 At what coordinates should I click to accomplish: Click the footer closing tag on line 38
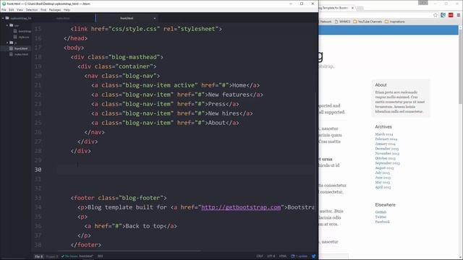point(86,245)
